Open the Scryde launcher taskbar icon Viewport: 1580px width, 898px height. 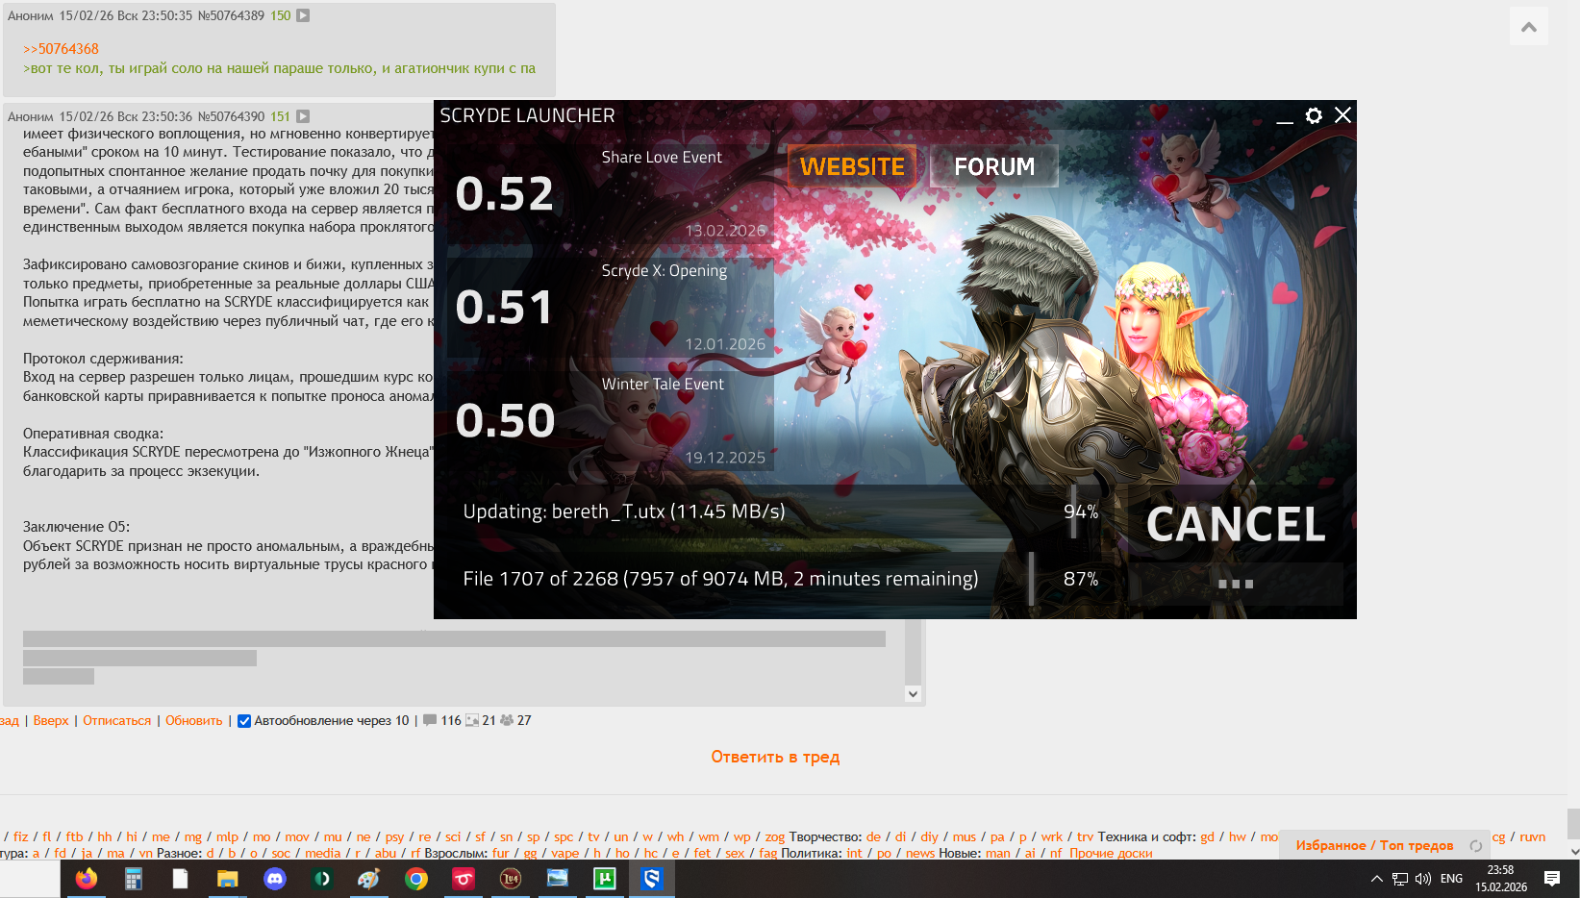651,879
